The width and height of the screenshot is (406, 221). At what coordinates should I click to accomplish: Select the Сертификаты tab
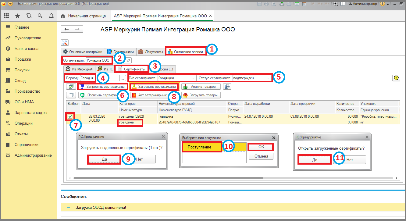pos(132,69)
